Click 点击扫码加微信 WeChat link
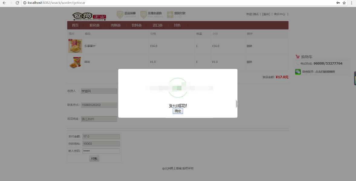 tap(325, 72)
